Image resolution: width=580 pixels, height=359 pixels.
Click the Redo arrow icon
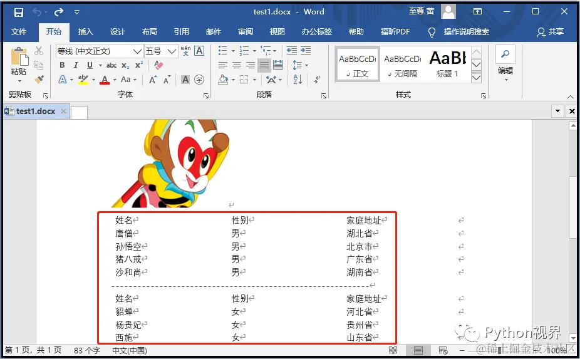click(59, 12)
